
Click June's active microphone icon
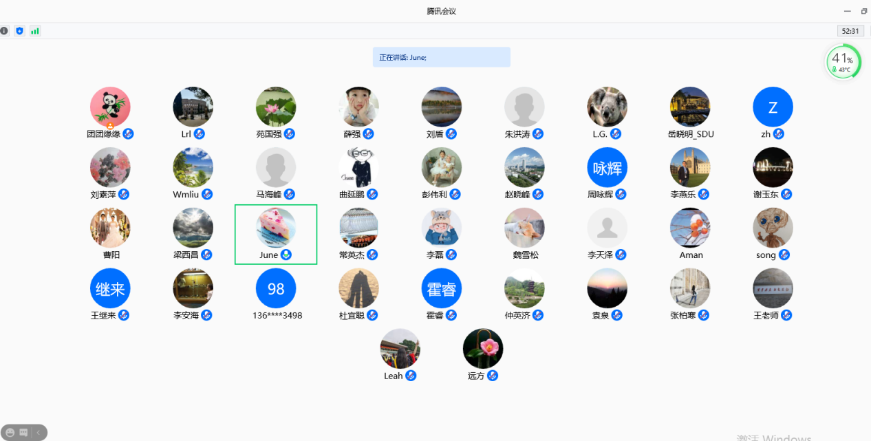click(286, 255)
